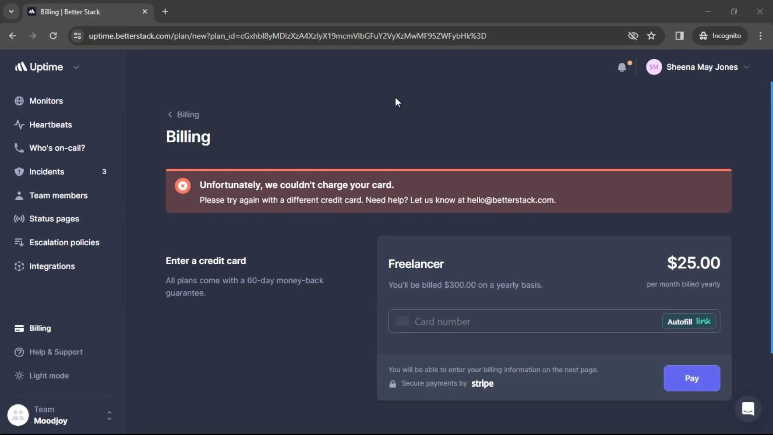Open Who's on-call? in the sidebar

(57, 148)
